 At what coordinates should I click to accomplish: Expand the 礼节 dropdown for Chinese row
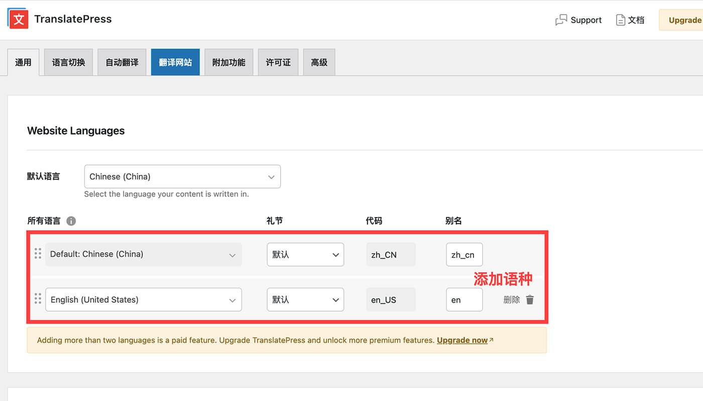305,255
